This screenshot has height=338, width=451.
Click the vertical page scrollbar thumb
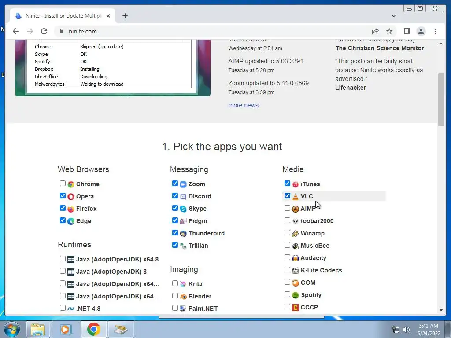pyautogui.click(x=441, y=99)
